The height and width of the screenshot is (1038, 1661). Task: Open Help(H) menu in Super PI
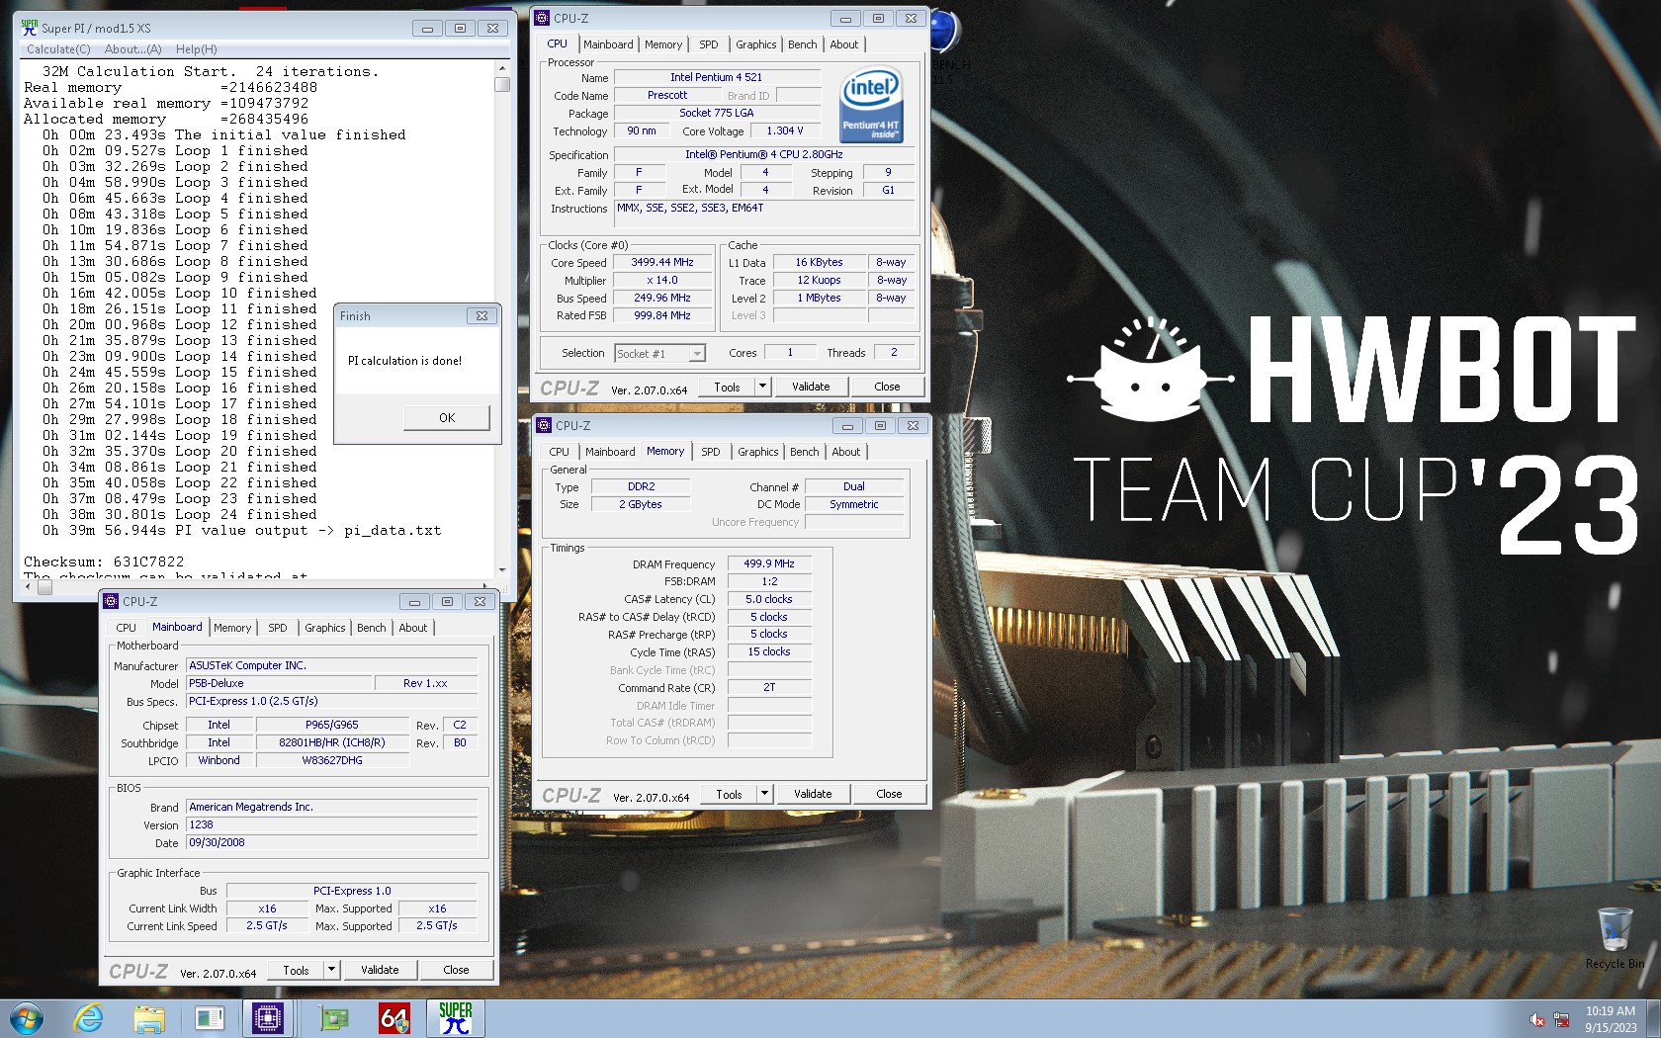click(x=197, y=49)
